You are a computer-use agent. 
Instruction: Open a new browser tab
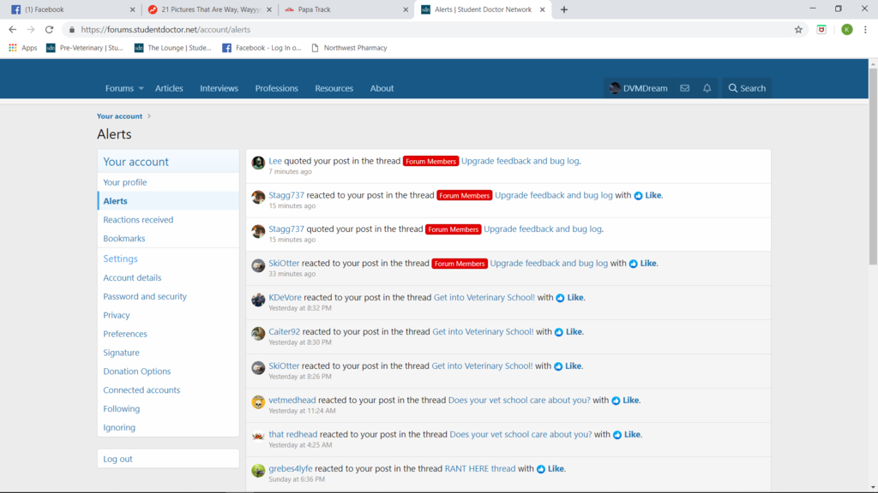(x=563, y=9)
